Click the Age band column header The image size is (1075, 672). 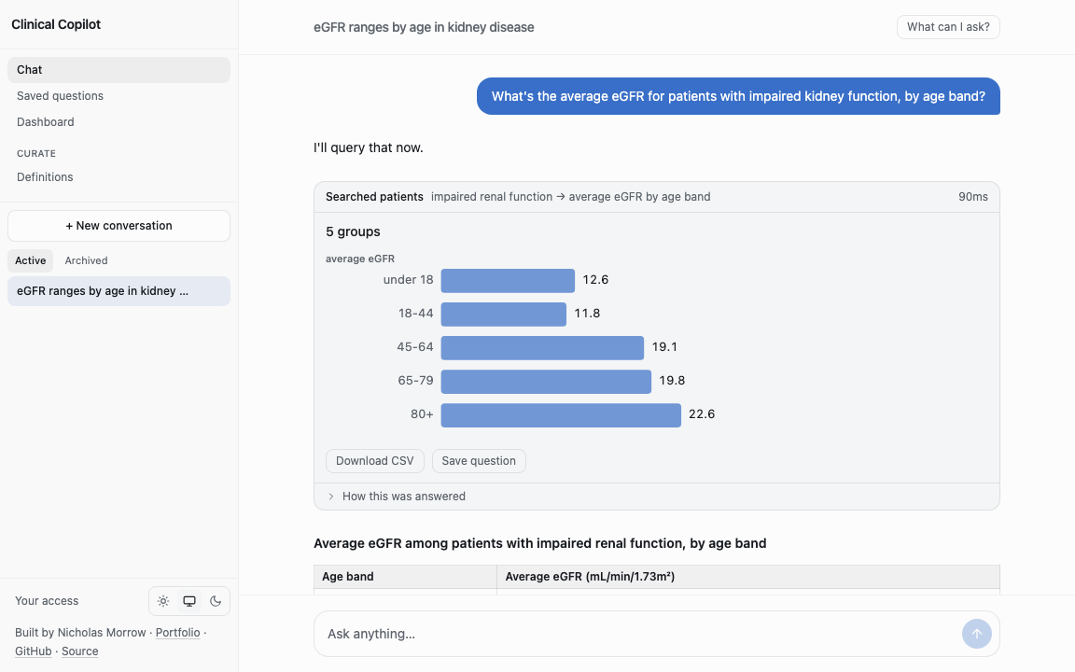pos(405,577)
